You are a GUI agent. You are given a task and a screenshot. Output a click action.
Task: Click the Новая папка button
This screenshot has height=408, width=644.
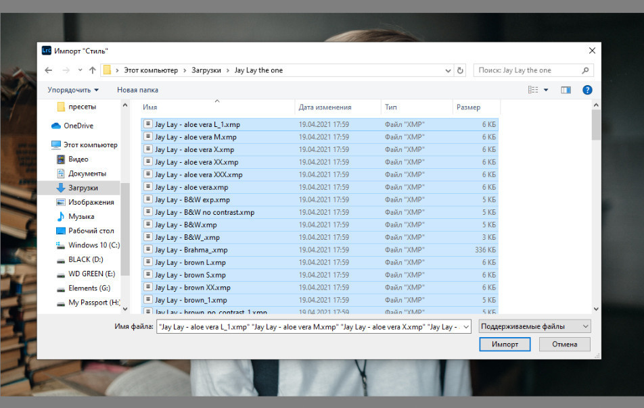pos(137,90)
